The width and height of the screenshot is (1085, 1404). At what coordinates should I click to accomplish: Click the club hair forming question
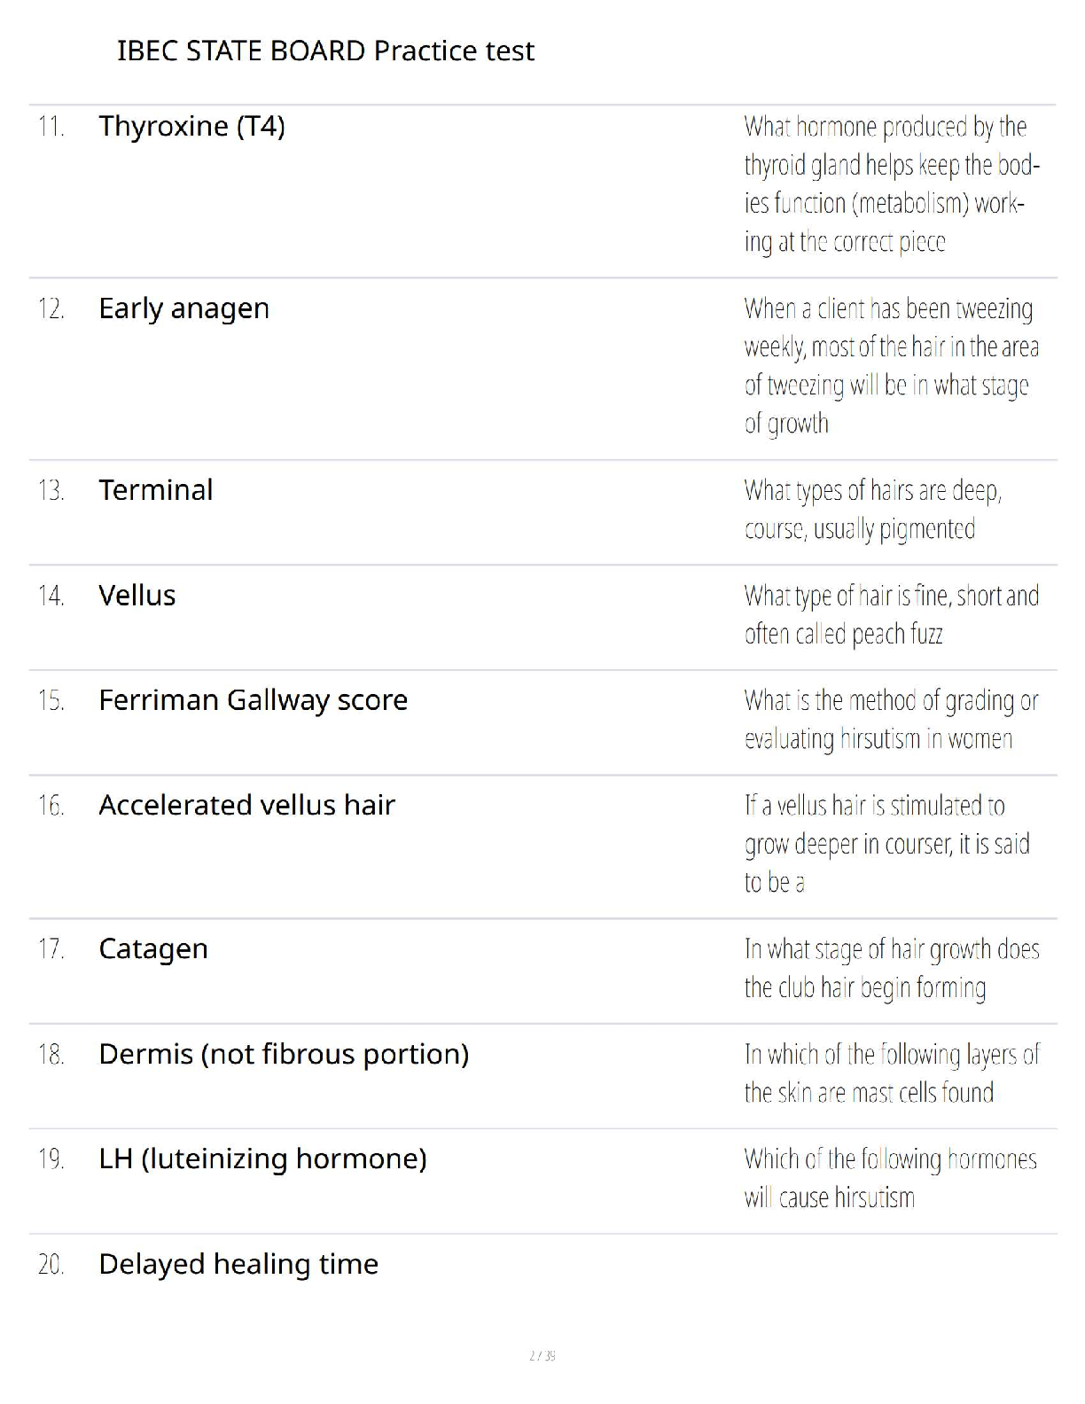(x=891, y=968)
